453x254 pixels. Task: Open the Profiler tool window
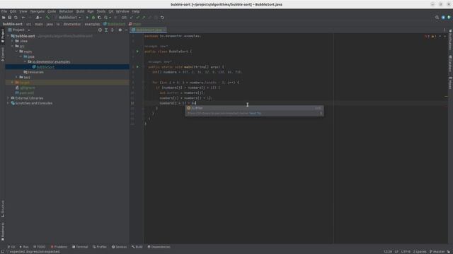coord(100,247)
